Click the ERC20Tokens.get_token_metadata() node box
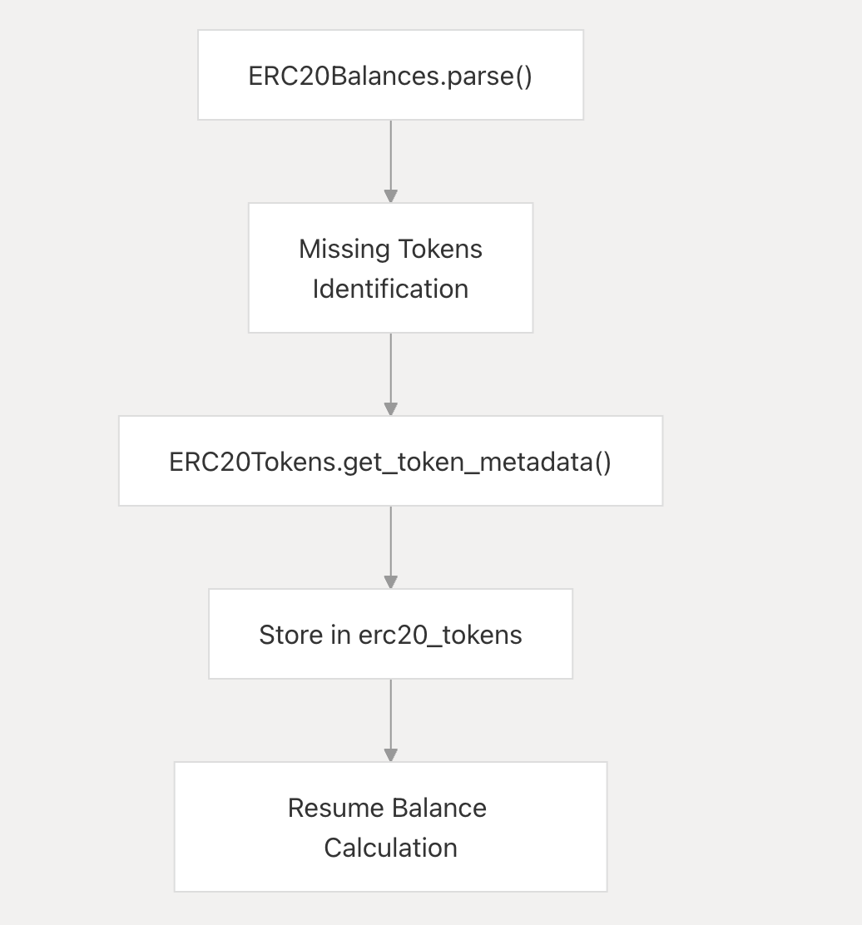This screenshot has width=862, height=925. click(x=390, y=461)
